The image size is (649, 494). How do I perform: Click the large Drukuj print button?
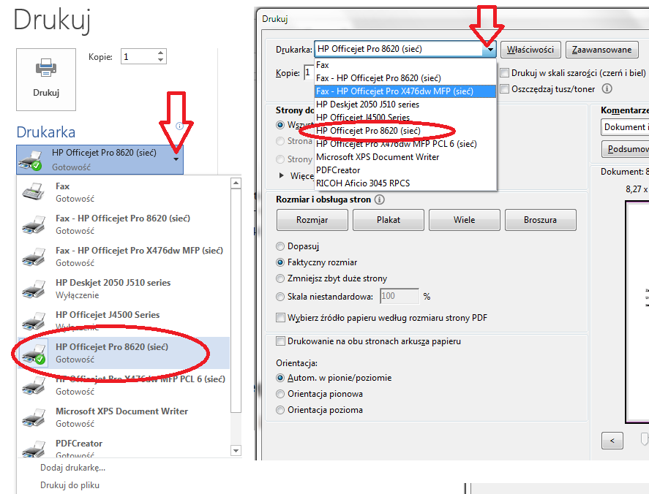[x=46, y=80]
